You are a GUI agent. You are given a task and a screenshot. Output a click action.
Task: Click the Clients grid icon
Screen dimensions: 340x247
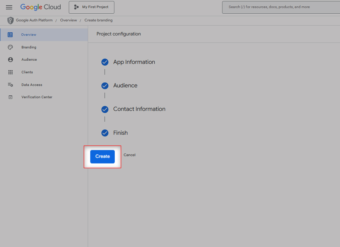click(10, 72)
